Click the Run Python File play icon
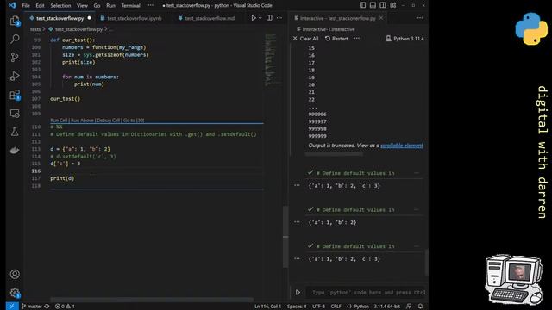Screen dimensions: 552x310 click(254, 18)
